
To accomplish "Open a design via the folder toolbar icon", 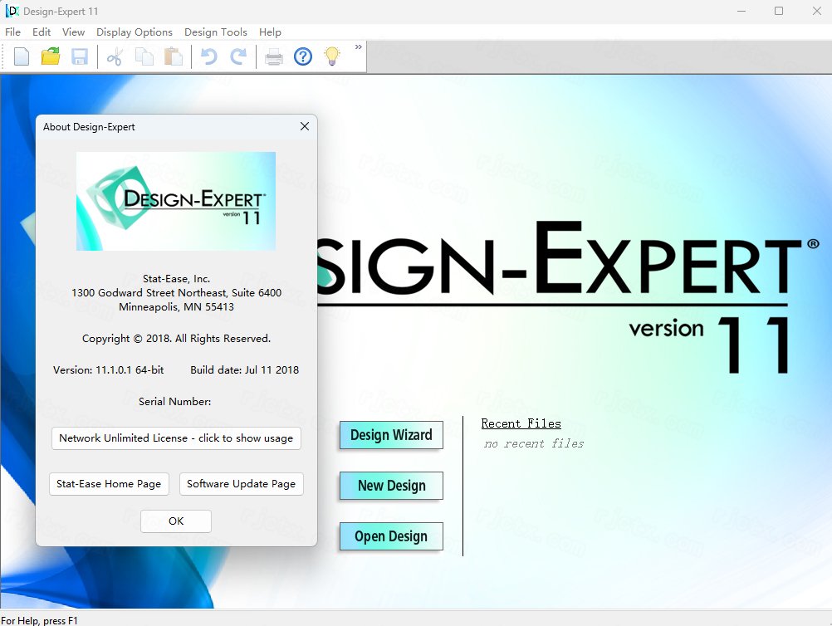I will (51, 56).
